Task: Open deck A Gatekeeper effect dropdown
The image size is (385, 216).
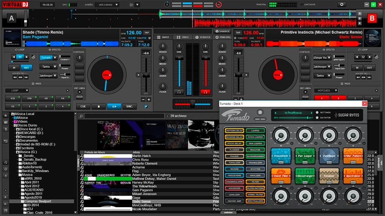Action: point(55,75)
